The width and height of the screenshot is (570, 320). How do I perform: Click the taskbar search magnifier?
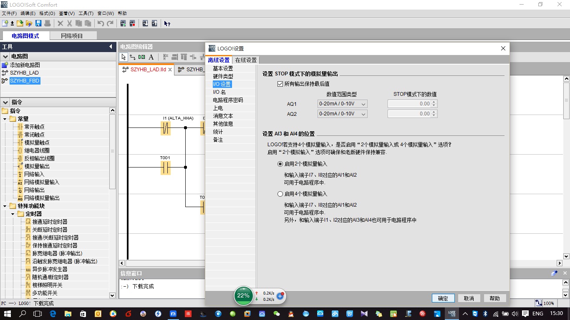click(23, 313)
